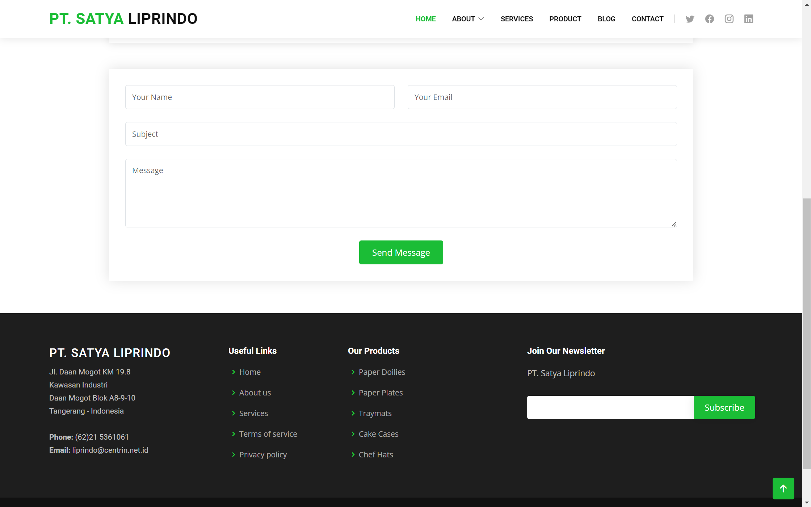The height and width of the screenshot is (507, 811).
Task: Go to the Blog menu item
Action: coord(606,19)
